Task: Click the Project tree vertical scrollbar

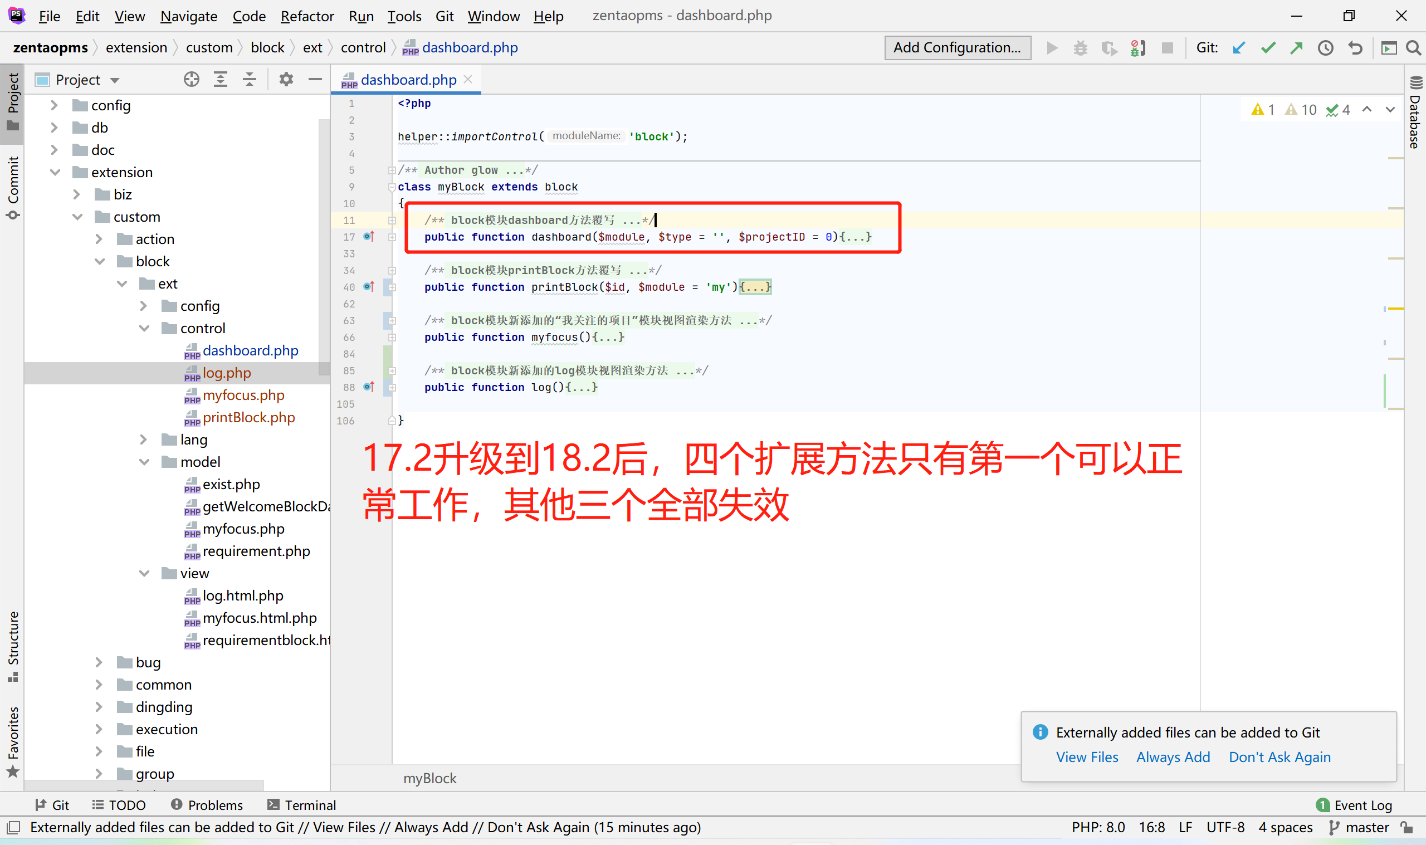Action: (324, 248)
